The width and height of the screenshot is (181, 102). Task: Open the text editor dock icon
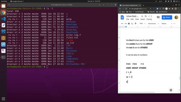coord(3,25)
